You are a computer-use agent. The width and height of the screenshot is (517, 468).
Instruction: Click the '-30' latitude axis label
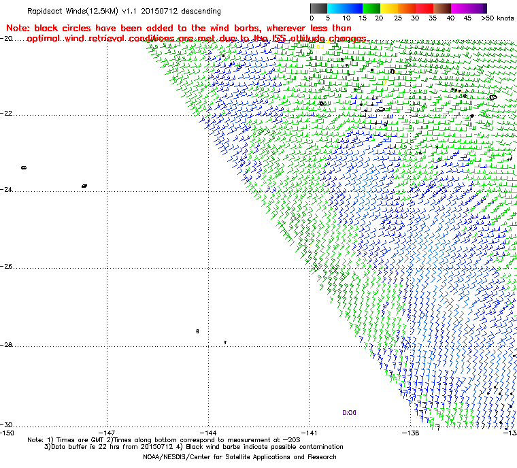click(6, 424)
